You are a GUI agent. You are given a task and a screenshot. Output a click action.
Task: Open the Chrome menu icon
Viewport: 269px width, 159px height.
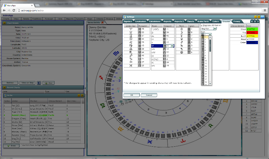[x=265, y=10]
